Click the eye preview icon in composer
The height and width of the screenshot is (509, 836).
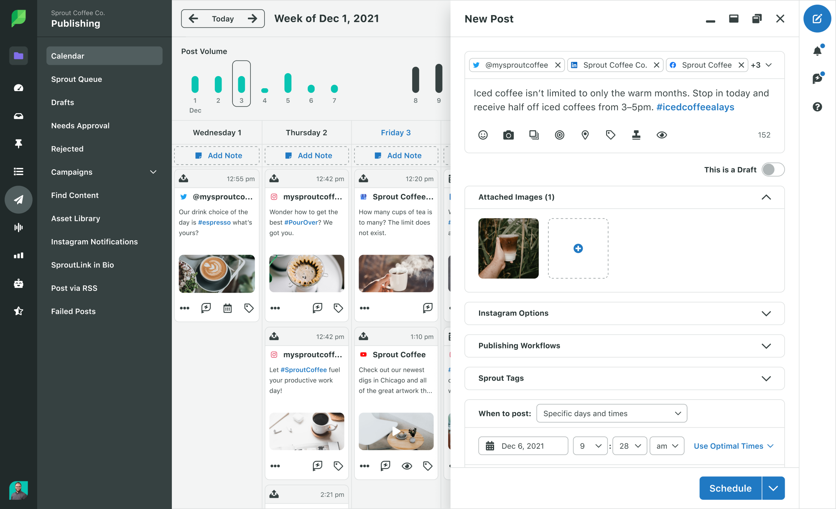(662, 134)
